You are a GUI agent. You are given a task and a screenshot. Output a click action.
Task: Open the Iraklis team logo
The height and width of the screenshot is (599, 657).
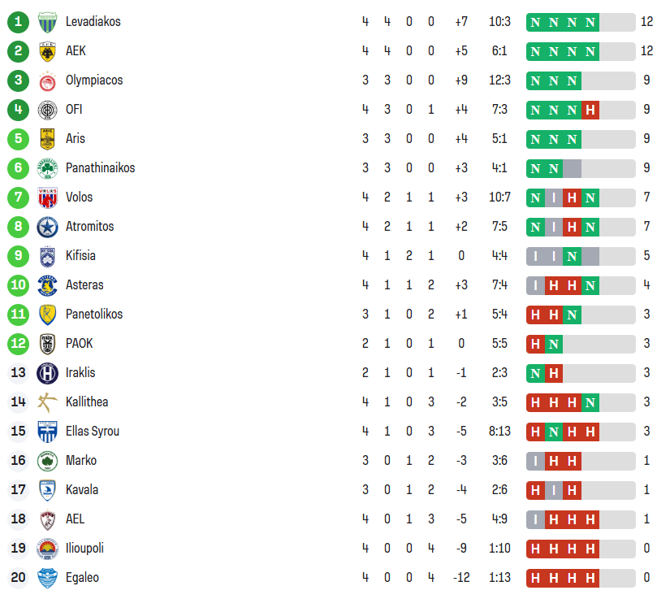point(48,373)
